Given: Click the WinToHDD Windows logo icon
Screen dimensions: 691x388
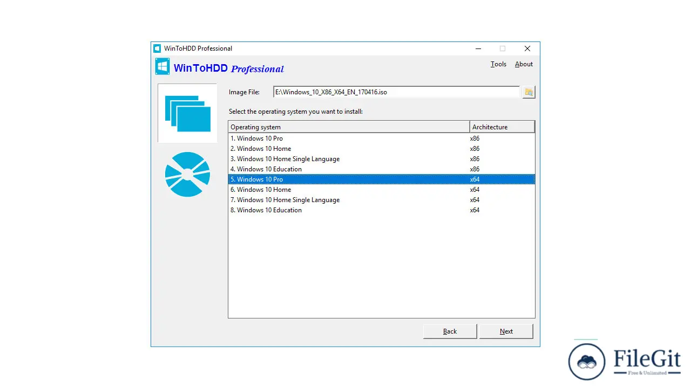Looking at the screenshot, I should [x=162, y=66].
